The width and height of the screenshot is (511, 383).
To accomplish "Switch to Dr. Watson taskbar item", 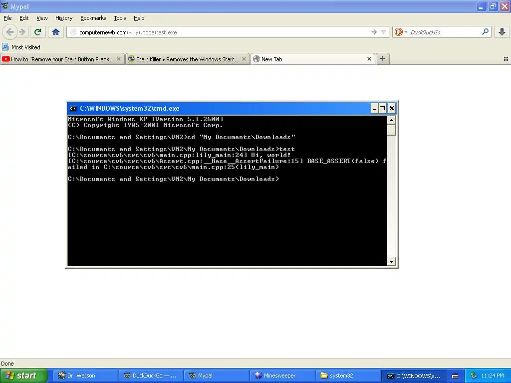I will pyautogui.click(x=85, y=376).
